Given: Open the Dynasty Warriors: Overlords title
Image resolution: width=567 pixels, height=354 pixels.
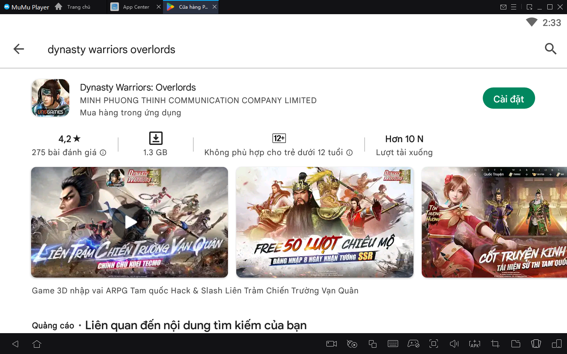Looking at the screenshot, I should coord(138,87).
